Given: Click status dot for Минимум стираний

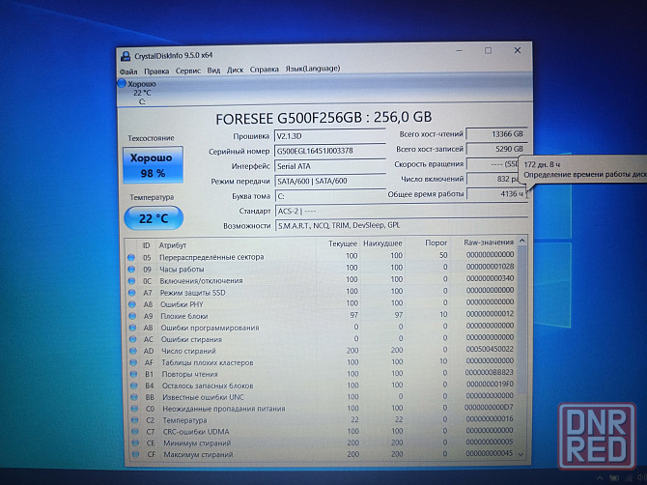Looking at the screenshot, I should tap(135, 442).
